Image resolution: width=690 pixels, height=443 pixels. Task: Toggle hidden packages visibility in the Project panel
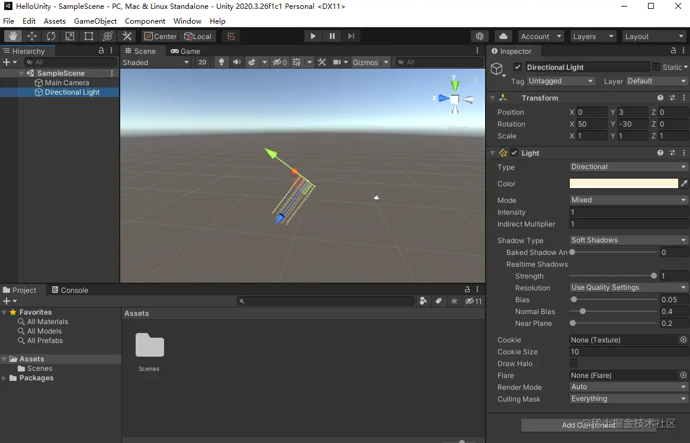(473, 300)
